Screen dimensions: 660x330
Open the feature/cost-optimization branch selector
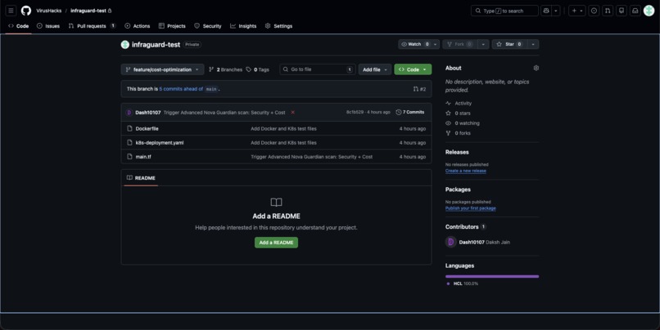[162, 69]
